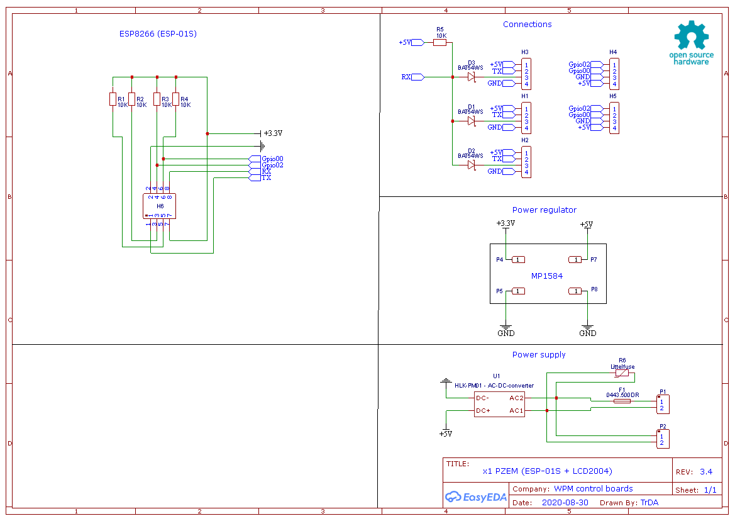Click the +3.3V power flag near H6

pos(272,133)
